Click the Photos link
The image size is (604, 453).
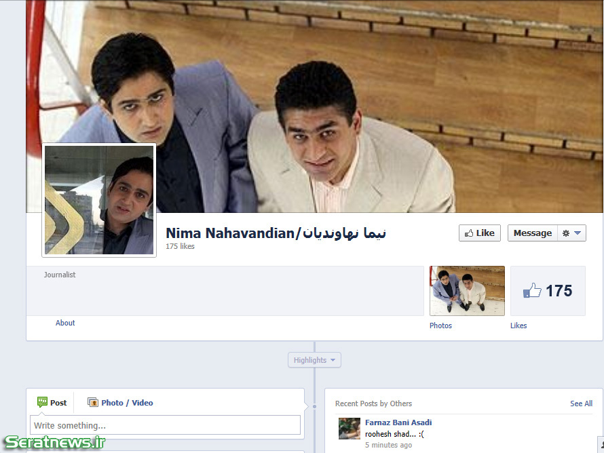[440, 326]
